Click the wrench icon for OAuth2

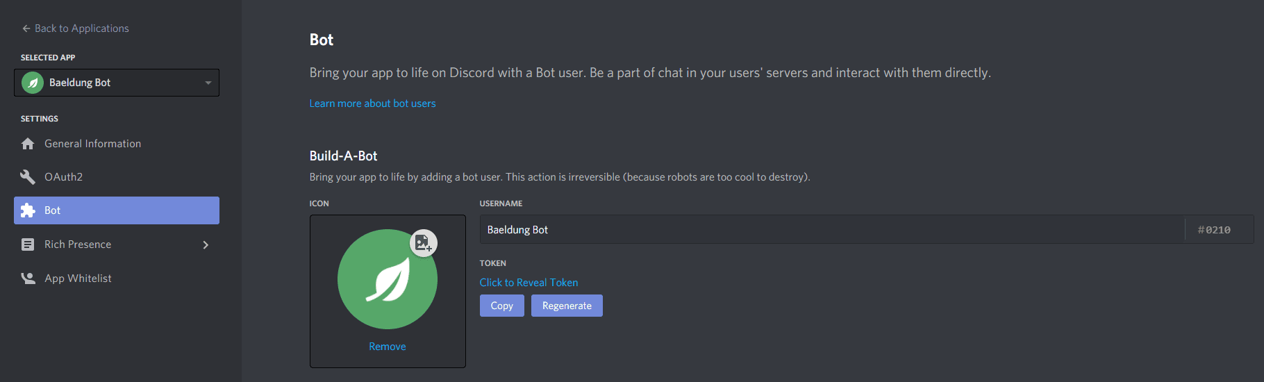click(28, 177)
